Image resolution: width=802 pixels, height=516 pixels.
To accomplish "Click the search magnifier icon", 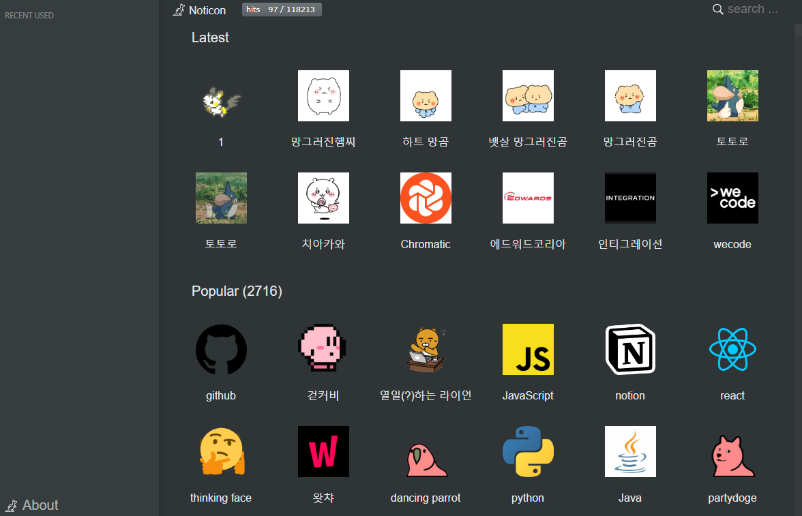I will coord(717,9).
